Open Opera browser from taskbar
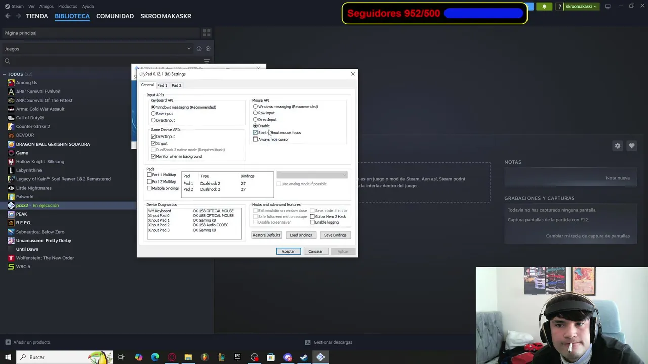 point(172,357)
